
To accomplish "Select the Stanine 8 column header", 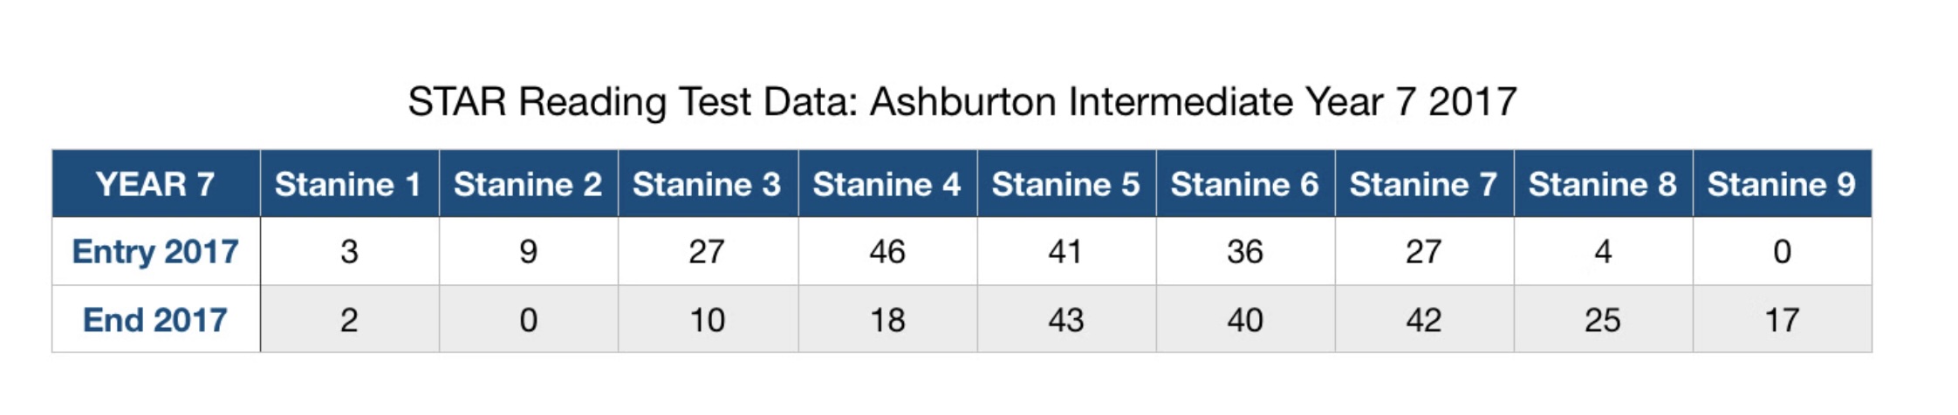I will click(1602, 184).
